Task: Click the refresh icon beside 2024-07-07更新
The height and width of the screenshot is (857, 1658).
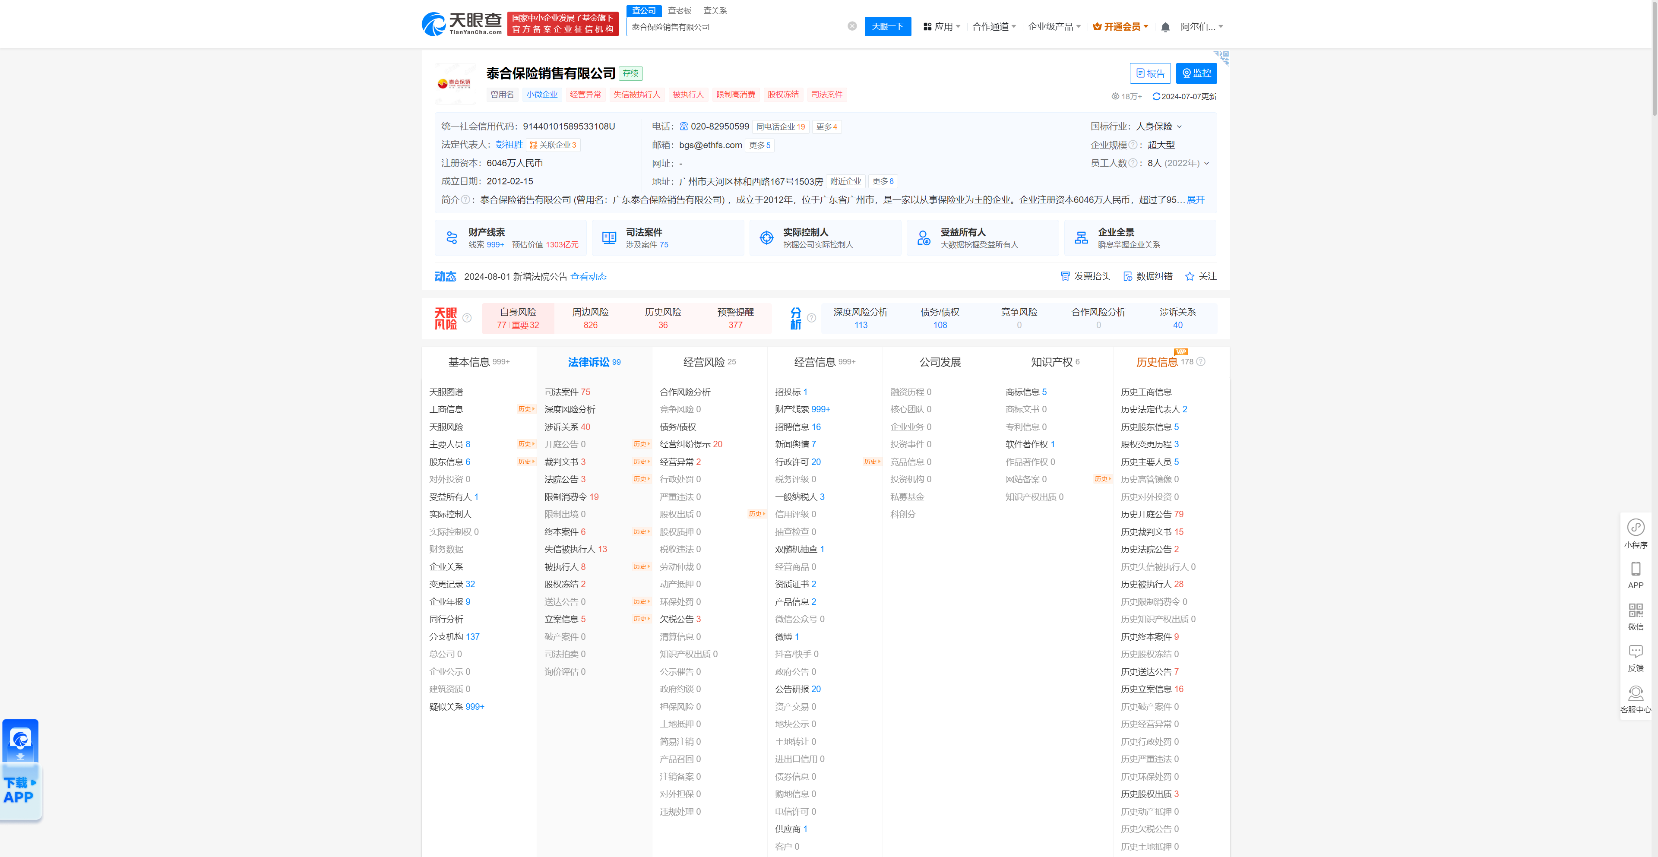Action: (x=1156, y=97)
